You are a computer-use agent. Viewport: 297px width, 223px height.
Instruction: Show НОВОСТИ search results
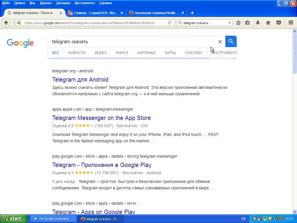point(77,53)
